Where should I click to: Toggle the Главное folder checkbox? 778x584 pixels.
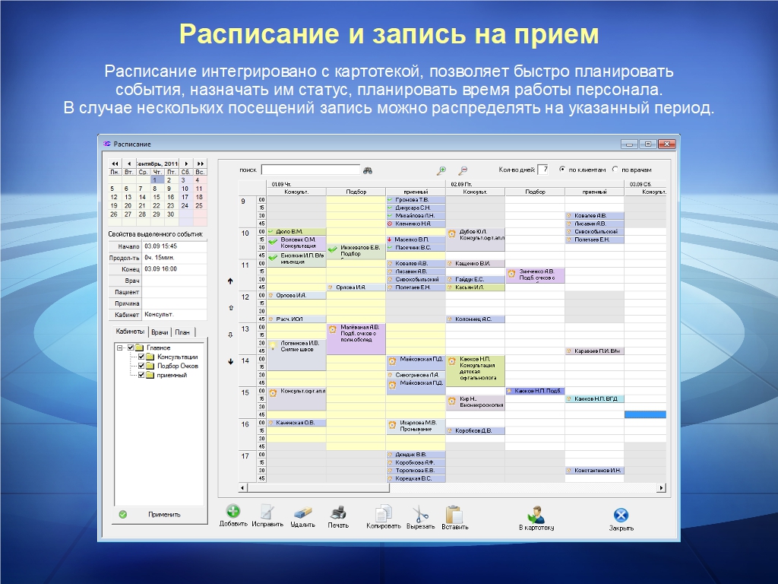[x=130, y=348]
